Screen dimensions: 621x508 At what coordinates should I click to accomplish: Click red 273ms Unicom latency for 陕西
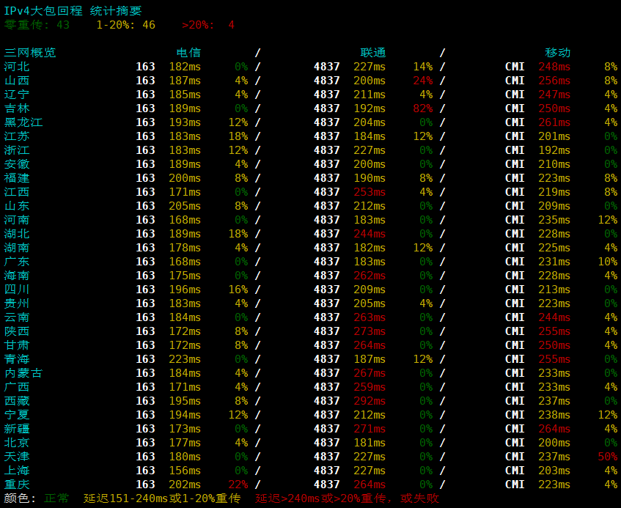coord(370,331)
